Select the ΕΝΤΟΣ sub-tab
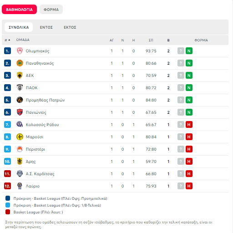The height and width of the screenshot is (233, 233). click(46, 27)
